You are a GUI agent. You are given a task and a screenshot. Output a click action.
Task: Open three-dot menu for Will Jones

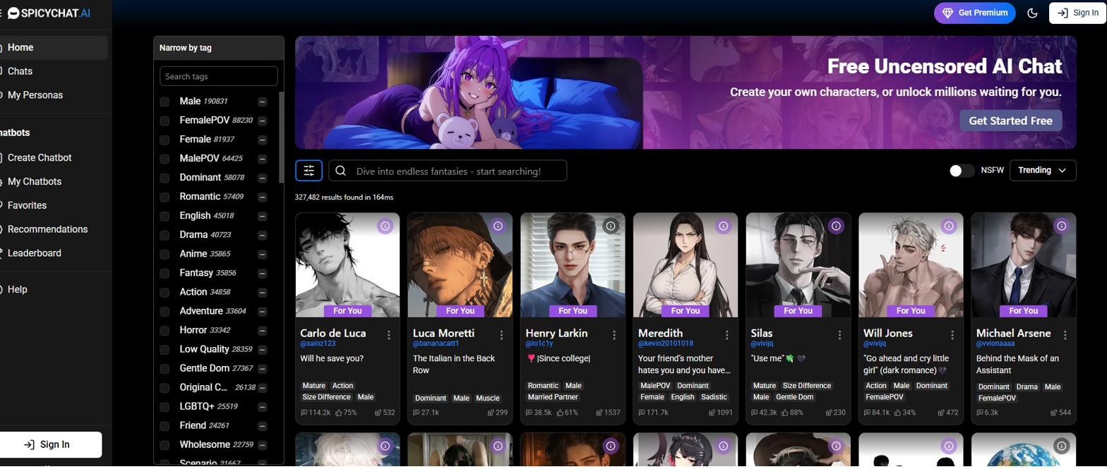pyautogui.click(x=952, y=335)
